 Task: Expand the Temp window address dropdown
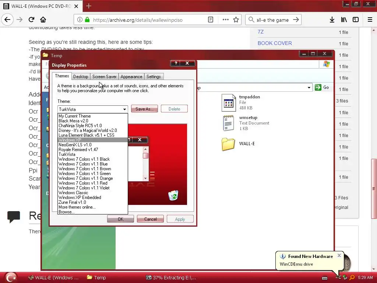tap(309, 88)
